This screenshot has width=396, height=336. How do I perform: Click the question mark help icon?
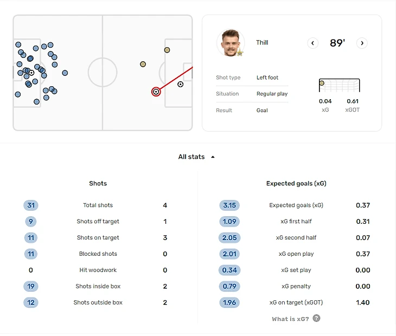point(317,318)
